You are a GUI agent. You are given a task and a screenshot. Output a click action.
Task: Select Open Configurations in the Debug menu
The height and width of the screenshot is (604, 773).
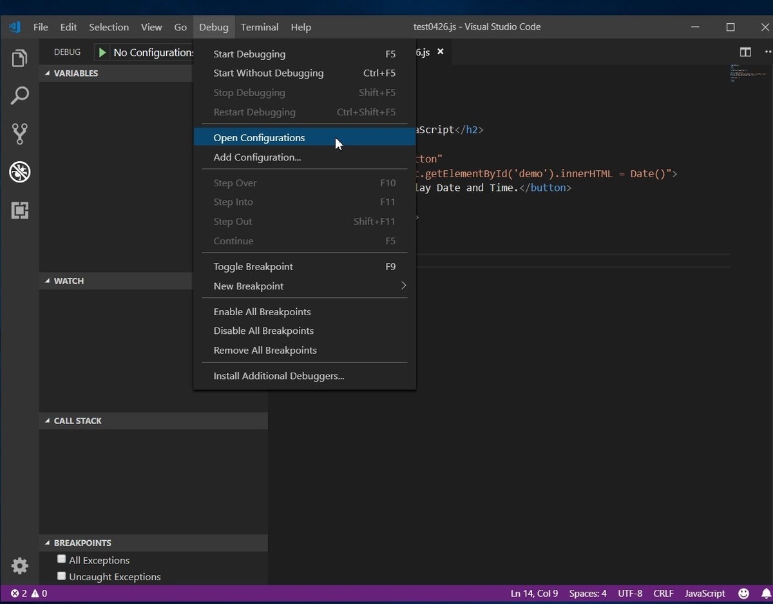(305, 138)
